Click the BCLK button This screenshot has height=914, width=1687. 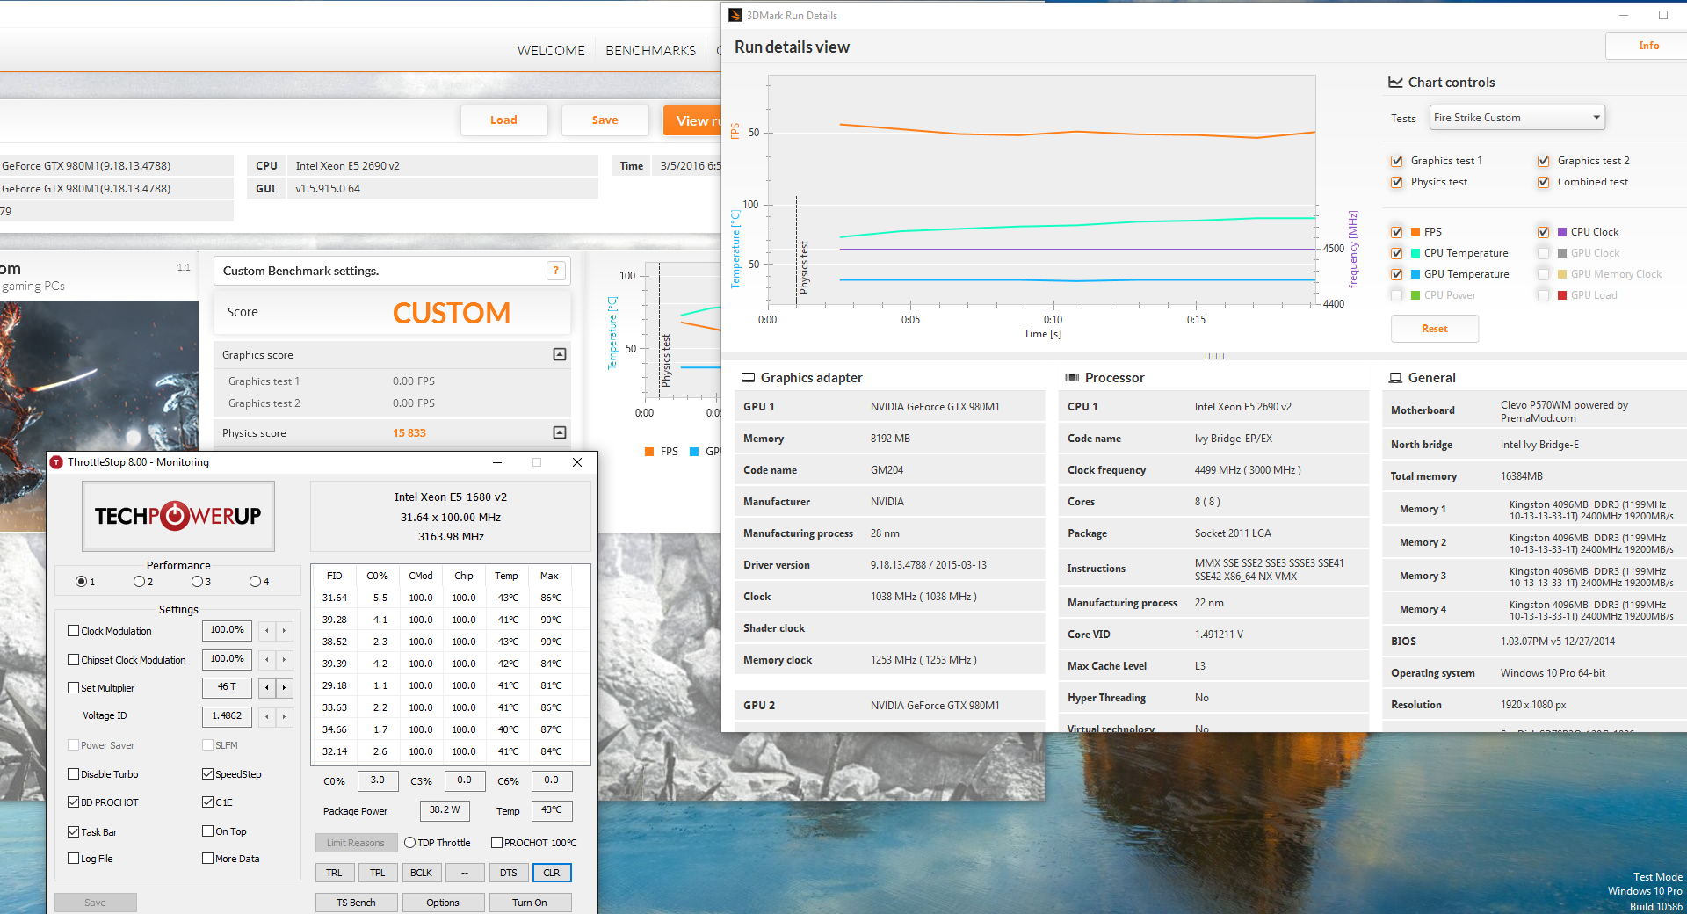click(421, 873)
